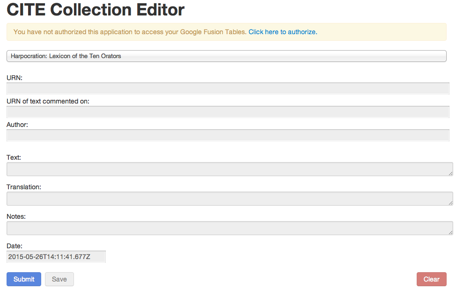Screen dimensions: 456x297
Task: Click the Translation label
Action: tap(24, 187)
